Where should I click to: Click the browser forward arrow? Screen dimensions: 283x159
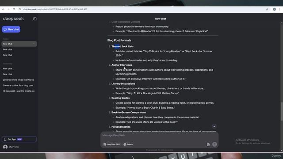click(x=8, y=9)
